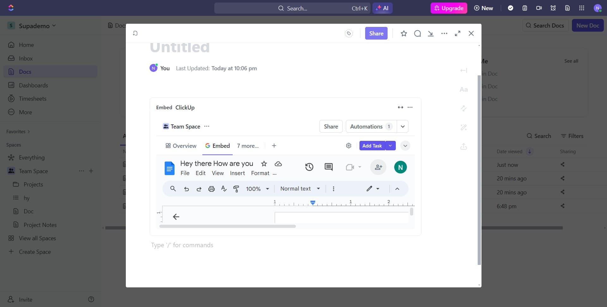The image size is (607, 307).
Task: Open ClickUp Automations settings gear
Action: [348, 146]
